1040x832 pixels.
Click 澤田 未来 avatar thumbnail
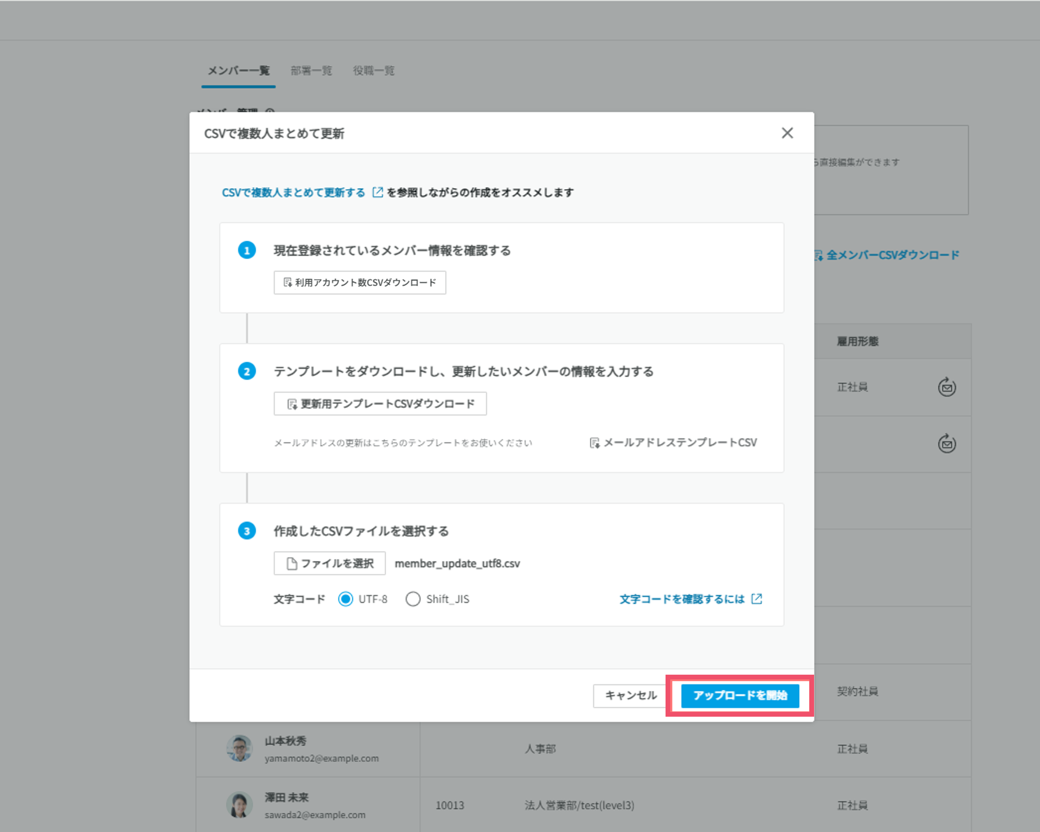coord(239,805)
